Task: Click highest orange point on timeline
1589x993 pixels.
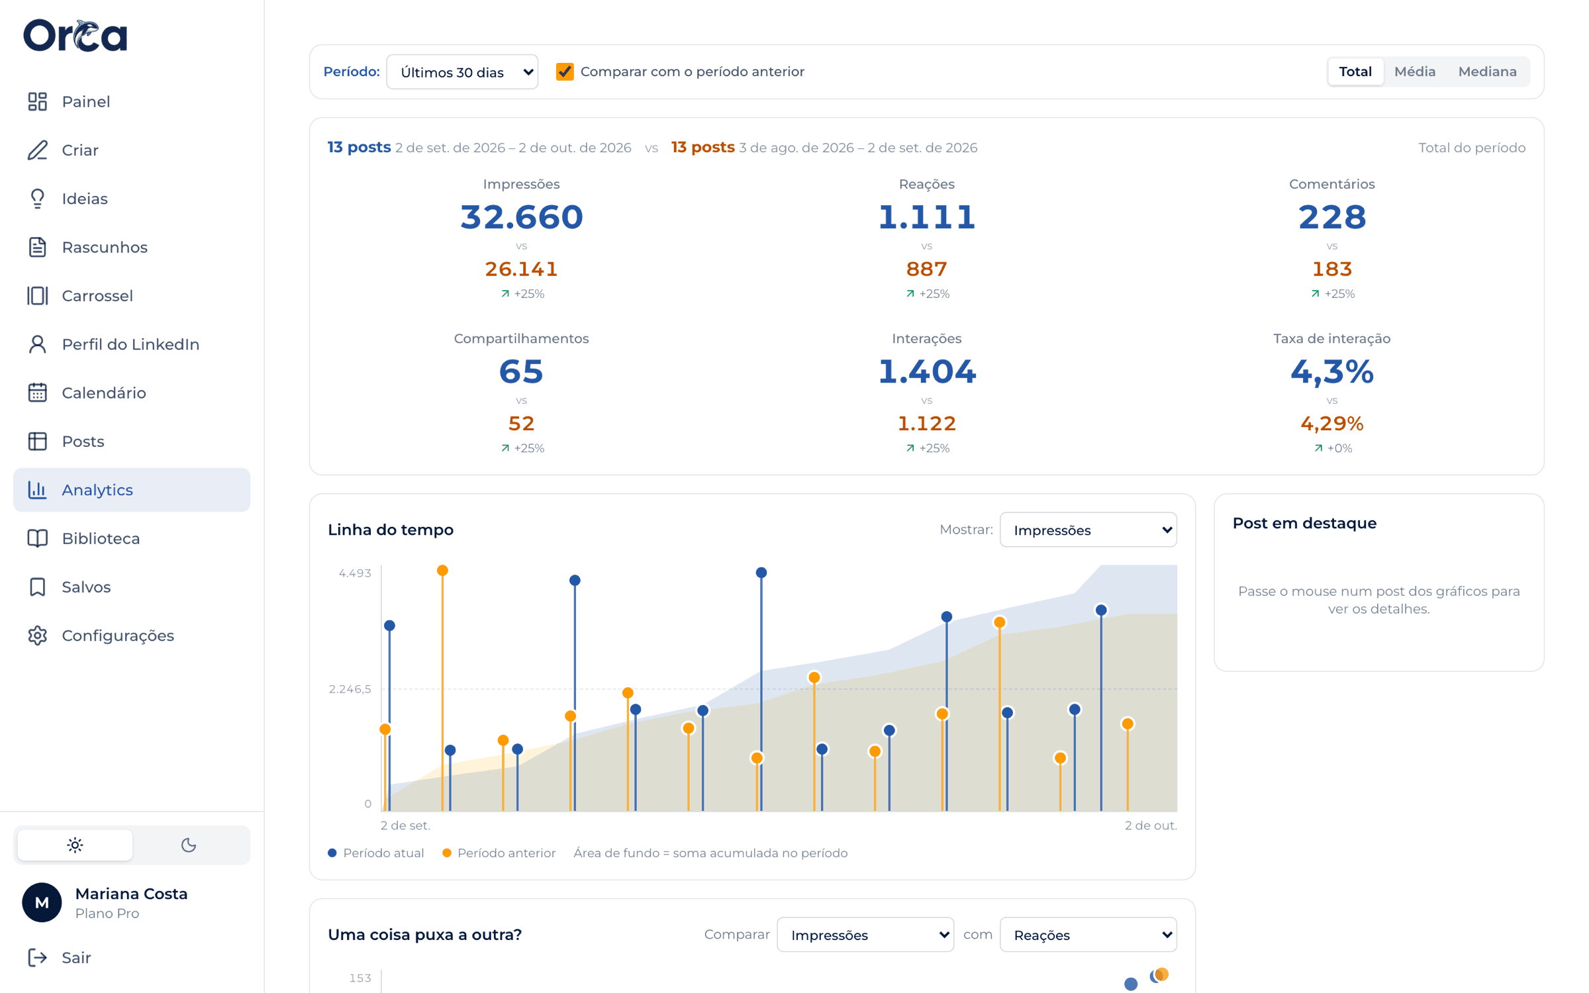Action: pyautogui.click(x=443, y=571)
